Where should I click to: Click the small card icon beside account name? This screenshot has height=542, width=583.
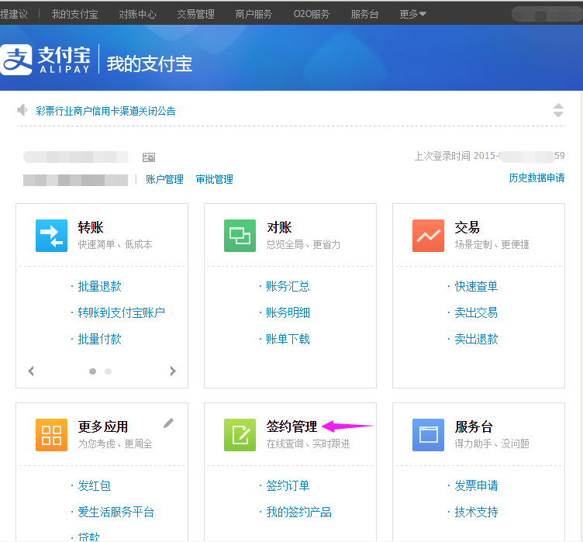click(149, 157)
